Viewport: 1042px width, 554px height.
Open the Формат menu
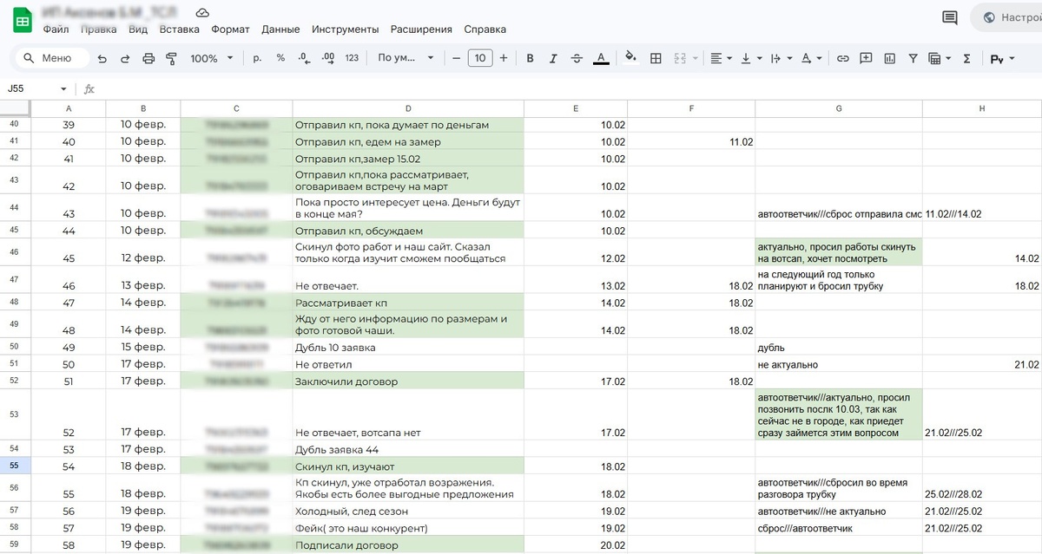coord(230,29)
